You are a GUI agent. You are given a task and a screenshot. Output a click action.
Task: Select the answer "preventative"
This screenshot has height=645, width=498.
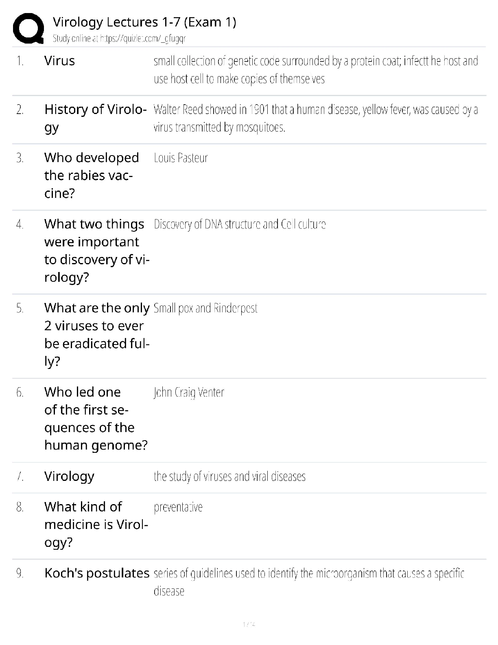pos(178,507)
